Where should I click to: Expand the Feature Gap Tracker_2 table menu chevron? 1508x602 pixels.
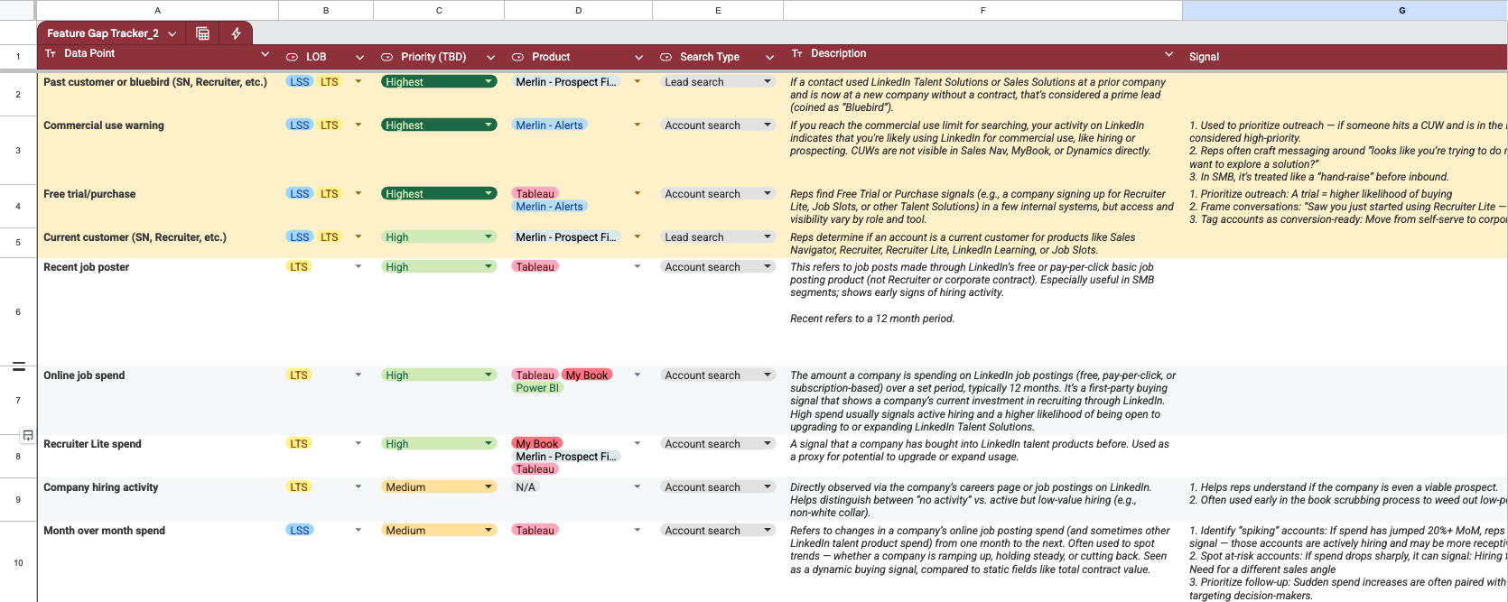tap(172, 33)
